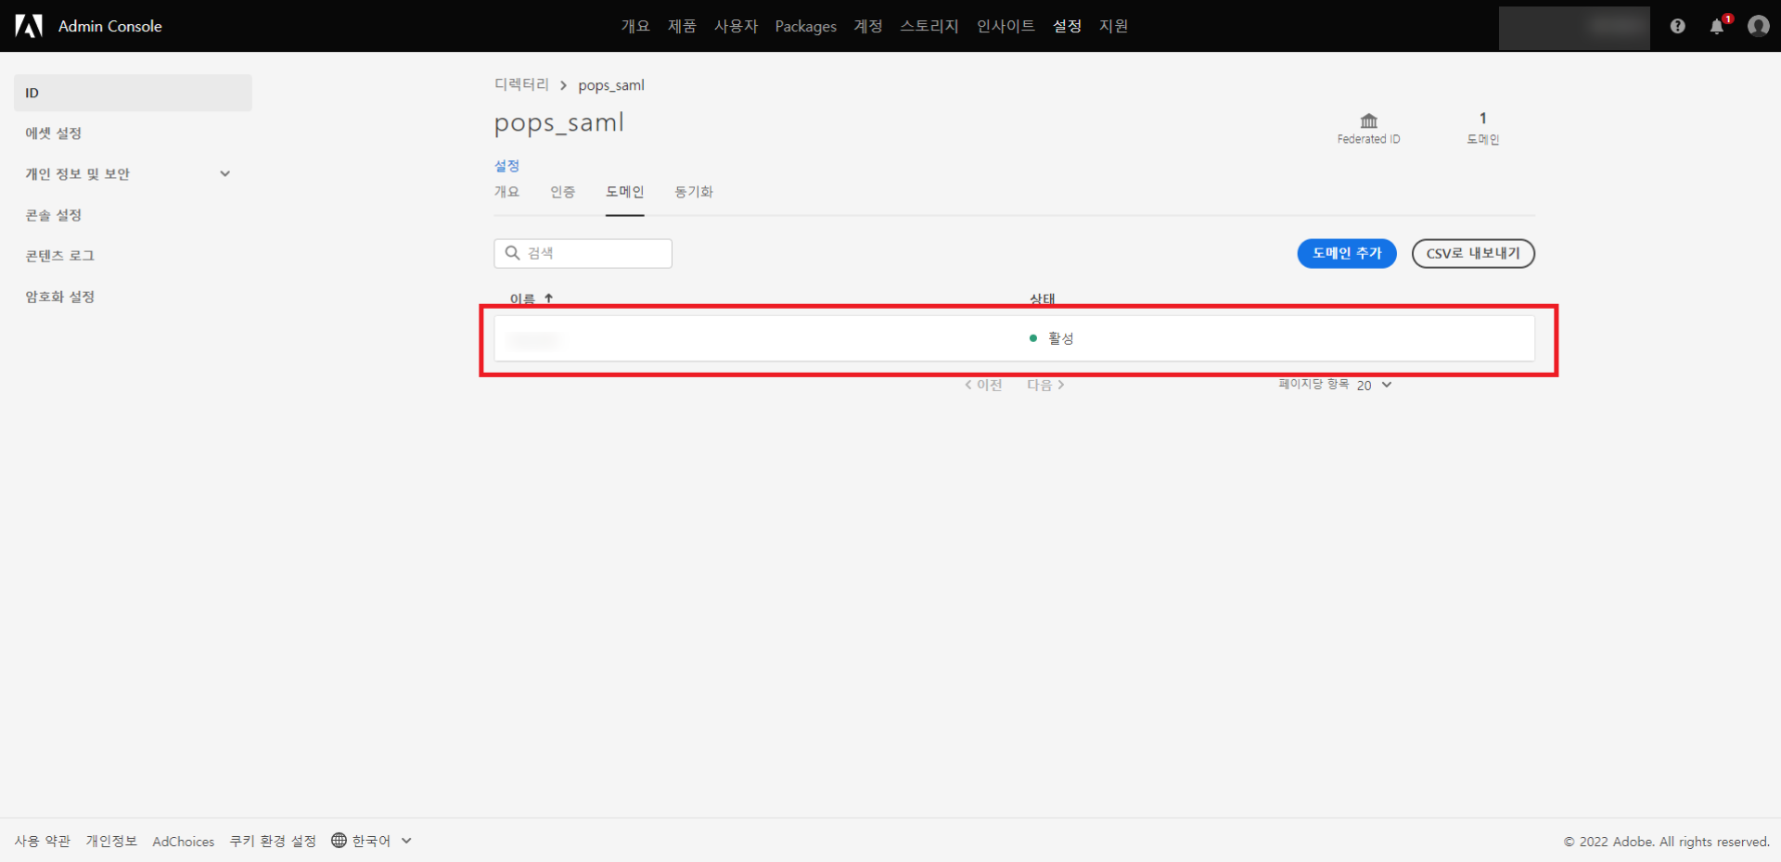
Task: Select the 도메인 tab
Action: [x=624, y=192]
